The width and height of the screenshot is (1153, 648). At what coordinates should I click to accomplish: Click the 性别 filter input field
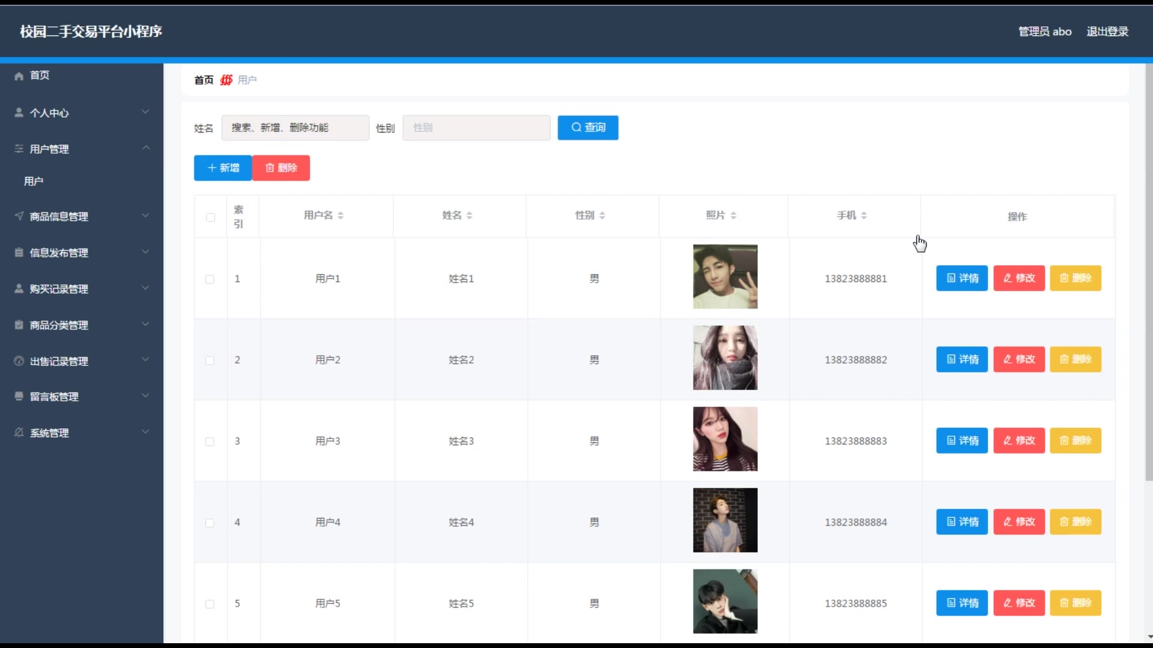[x=477, y=128]
